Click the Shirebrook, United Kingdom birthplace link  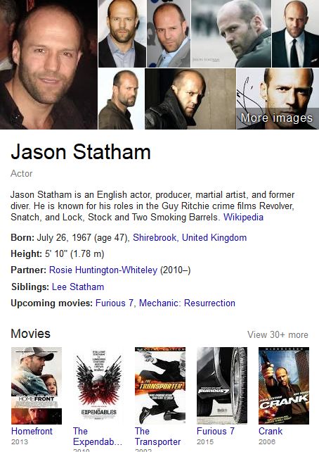tap(190, 237)
